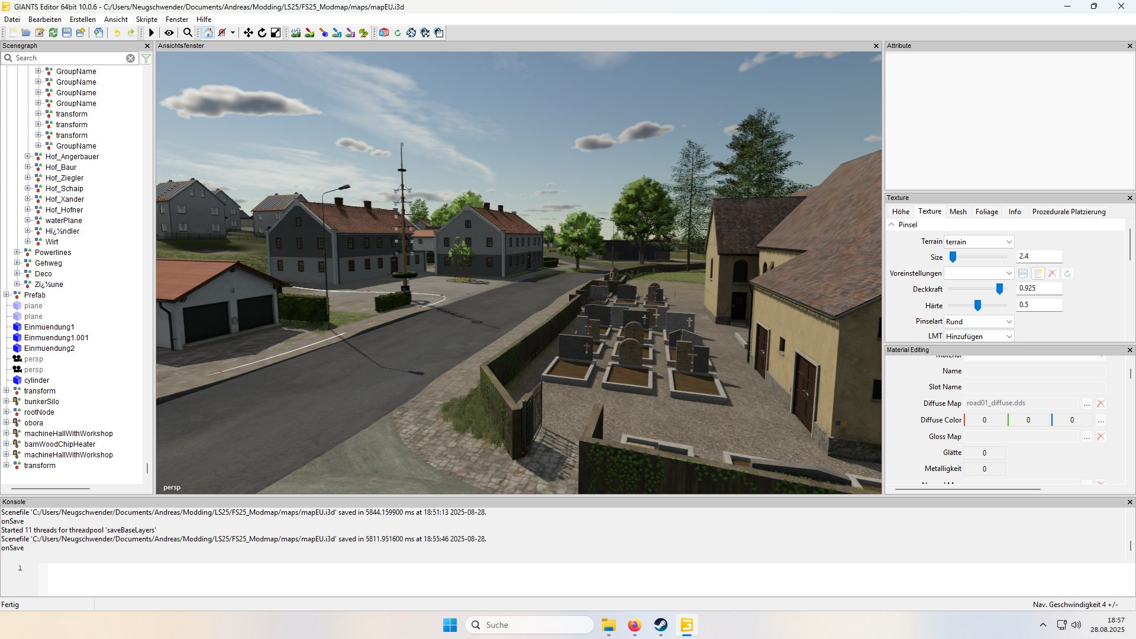Expand the Prefab tree node
The image size is (1136, 639).
click(6, 295)
